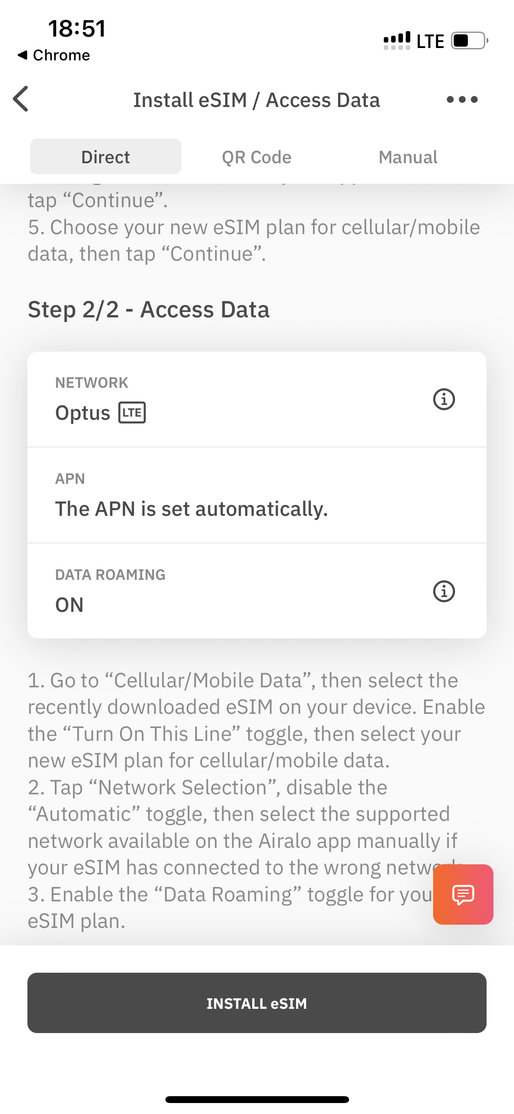Viewport: 514px width, 1114px height.
Task: Tap the LTE badge beside Optus
Action: coord(132,412)
